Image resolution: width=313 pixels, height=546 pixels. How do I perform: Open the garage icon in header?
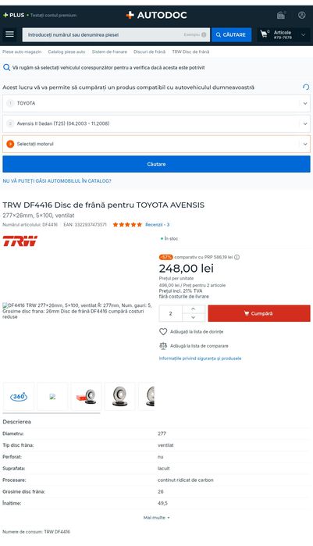[281, 15]
